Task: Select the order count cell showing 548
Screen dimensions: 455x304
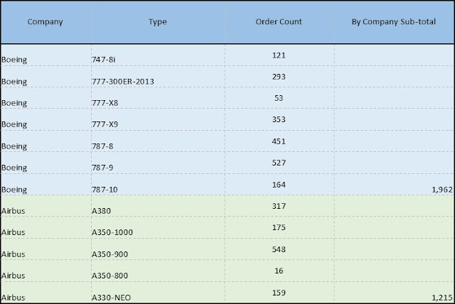Action: [279, 249]
